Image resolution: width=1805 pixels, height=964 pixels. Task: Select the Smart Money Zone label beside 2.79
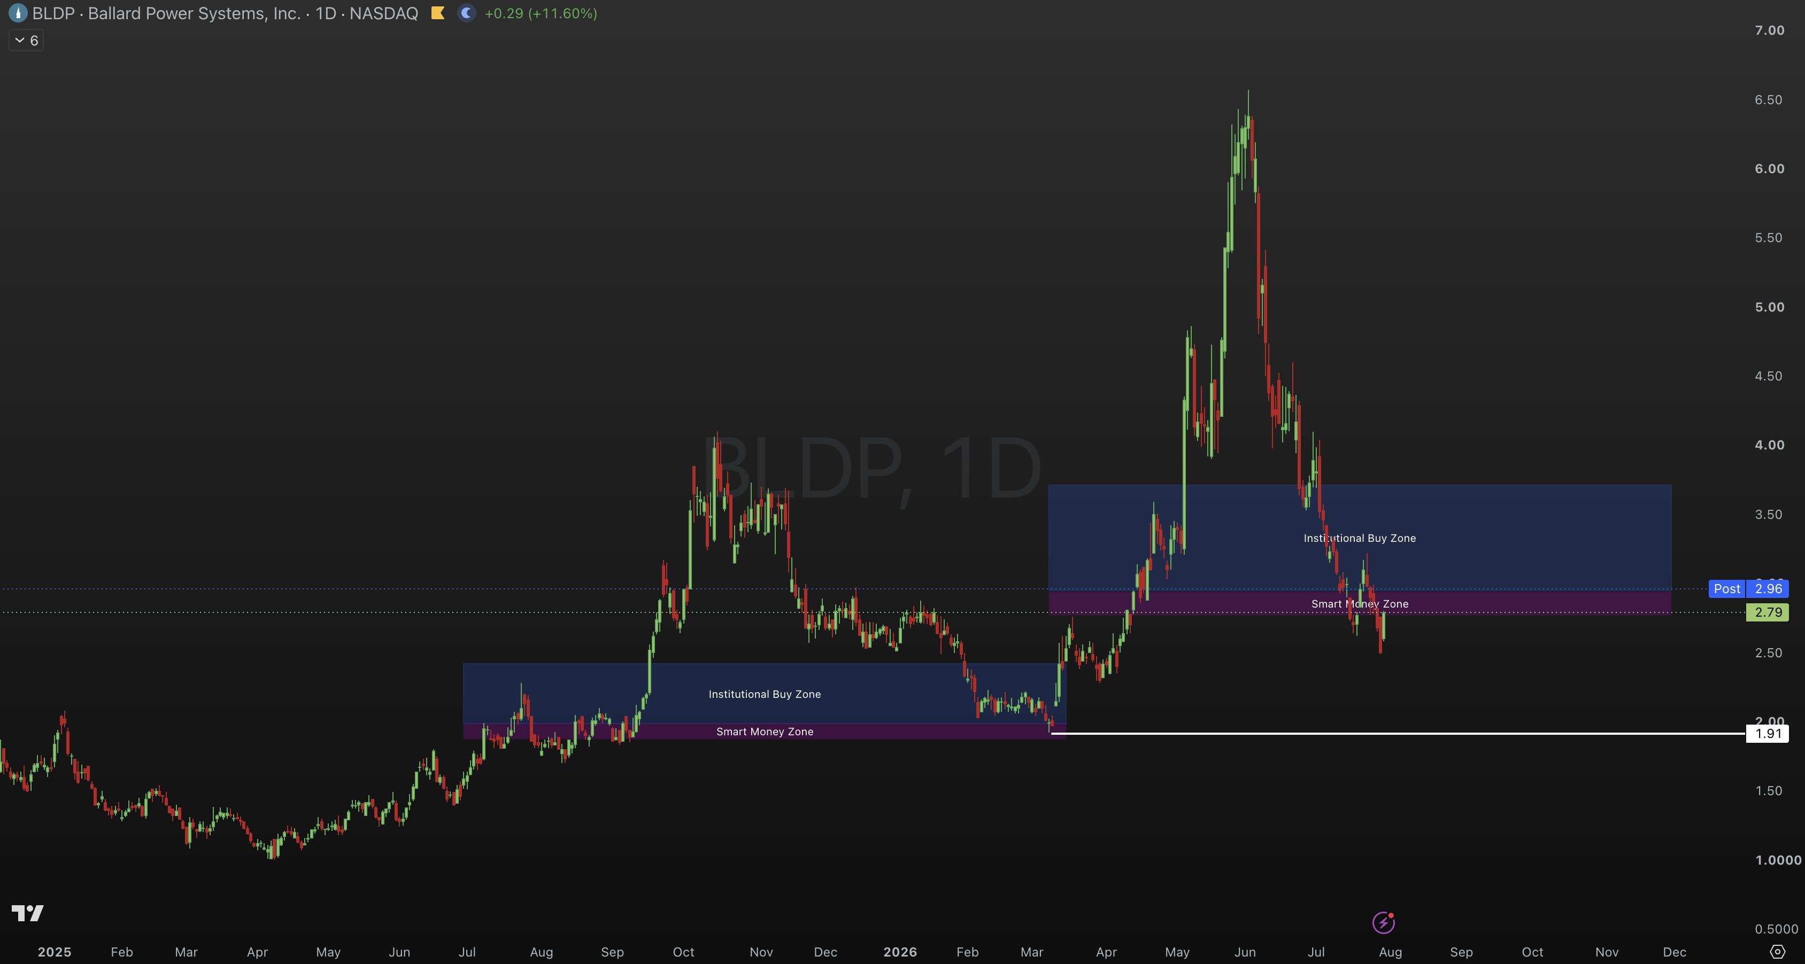pyautogui.click(x=1359, y=604)
